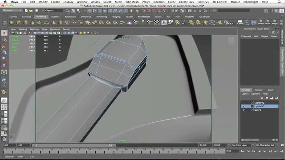
Task: Click layer list horizontal scrollbar
Action: coord(251,140)
